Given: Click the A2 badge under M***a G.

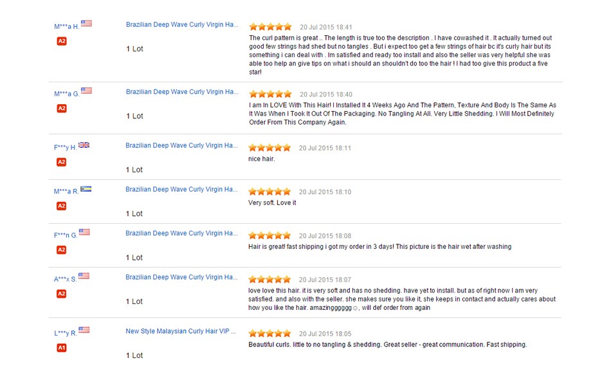Looking at the screenshot, I should (x=62, y=108).
